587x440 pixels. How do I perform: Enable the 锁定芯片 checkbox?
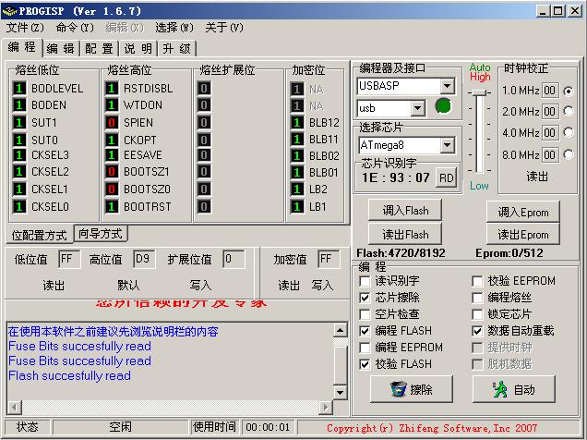tap(477, 314)
